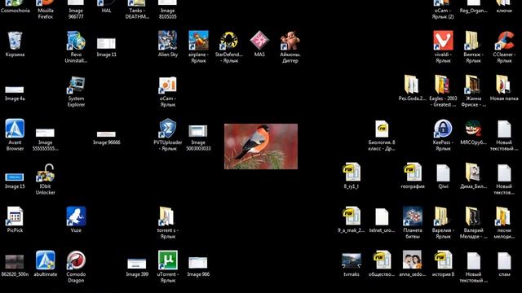This screenshot has height=293, width=522.
Task: Launch the oCam shortcut below Alien Sky
Action: point(167,85)
